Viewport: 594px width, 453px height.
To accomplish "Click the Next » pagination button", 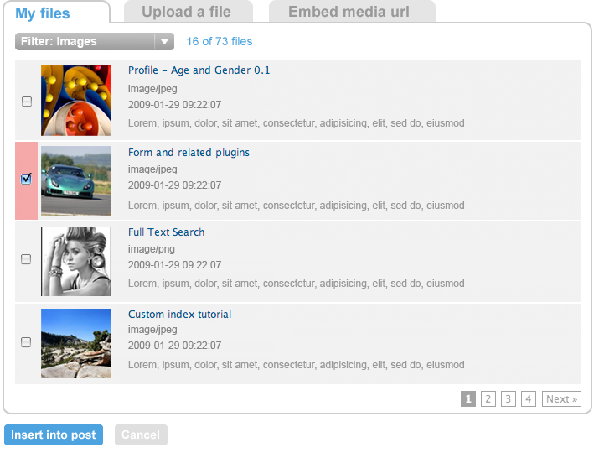I will coord(561,399).
